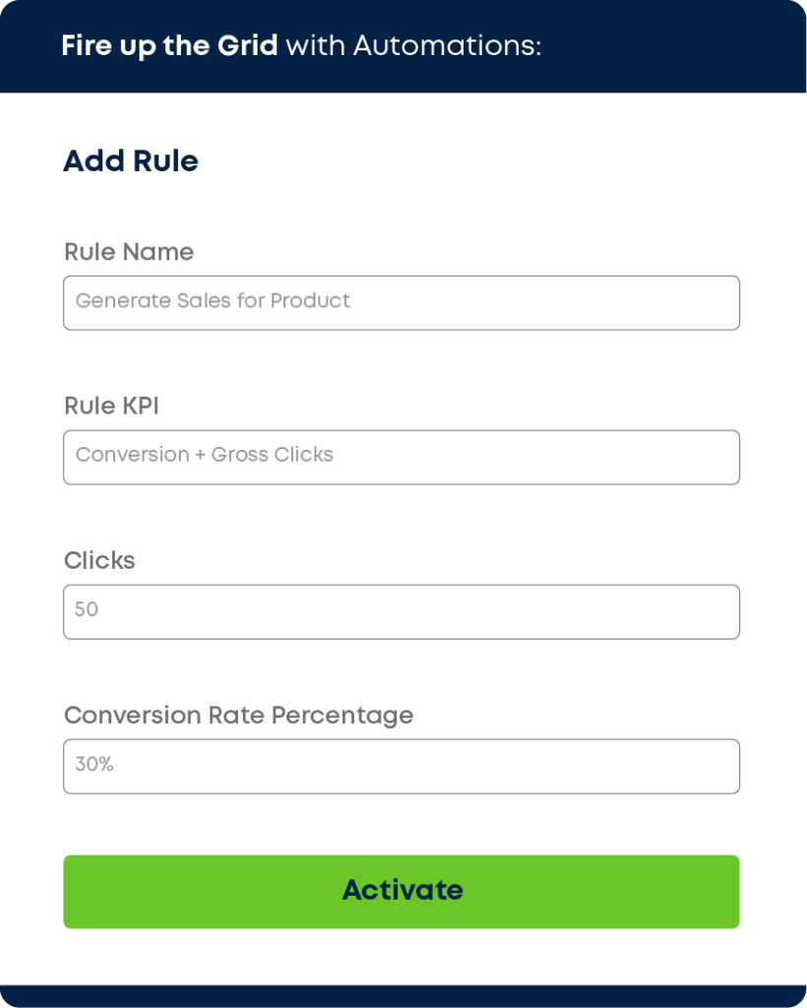This screenshot has width=807, height=1008.
Task: Click the 'Conversion + Gross Clicks' placeholder text
Action: point(205,455)
